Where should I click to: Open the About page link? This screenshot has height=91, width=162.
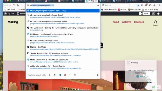116,22
